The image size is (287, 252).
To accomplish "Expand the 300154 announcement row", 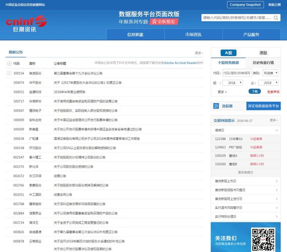I will pos(9,73).
